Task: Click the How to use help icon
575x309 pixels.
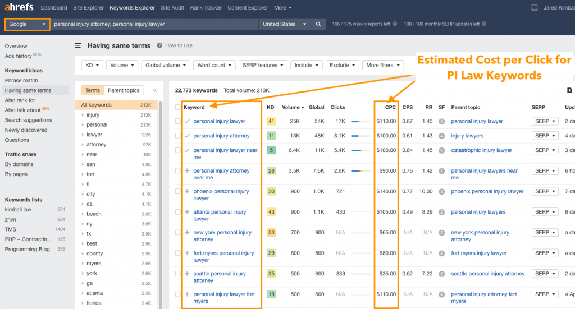Action: 159,45
